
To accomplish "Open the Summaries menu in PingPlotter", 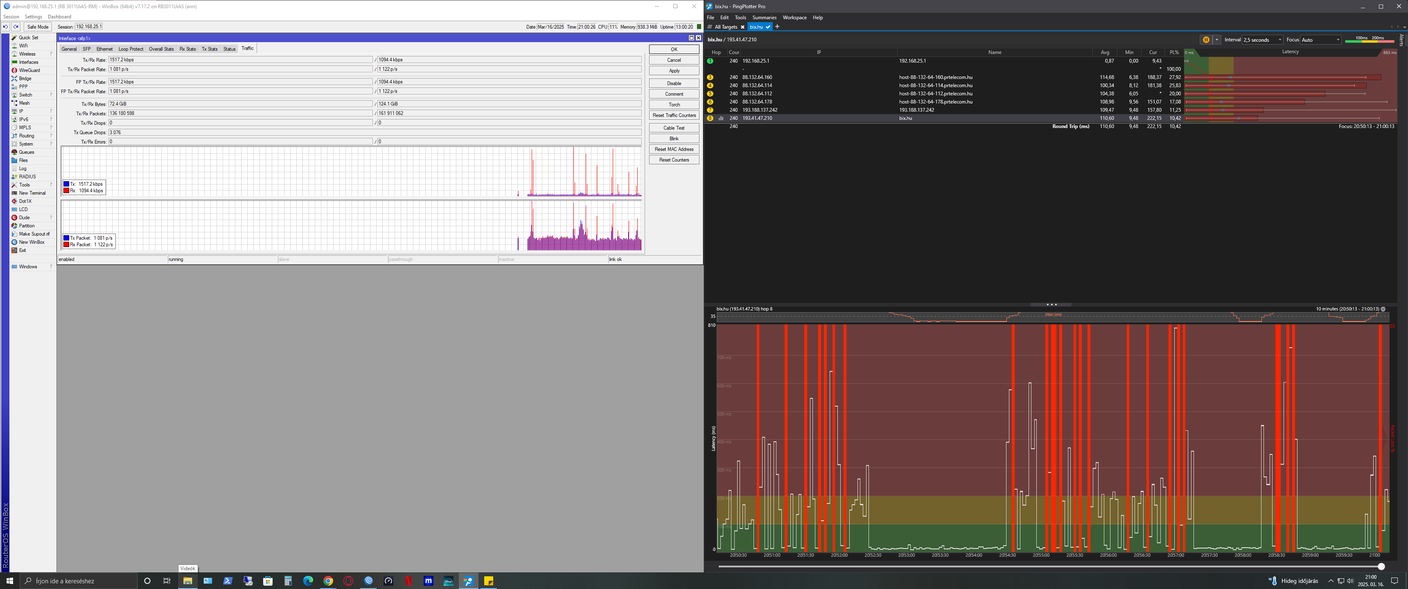I will (x=764, y=18).
